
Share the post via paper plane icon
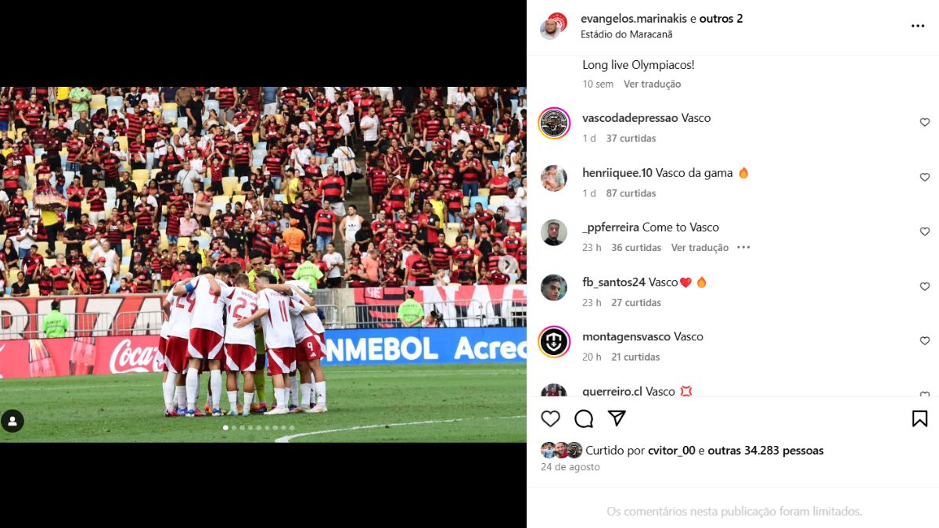[x=617, y=418]
